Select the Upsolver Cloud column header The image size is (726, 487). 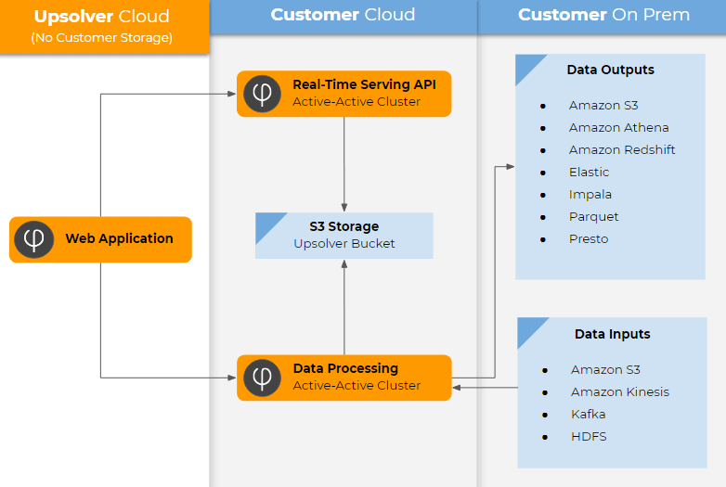tap(102, 17)
